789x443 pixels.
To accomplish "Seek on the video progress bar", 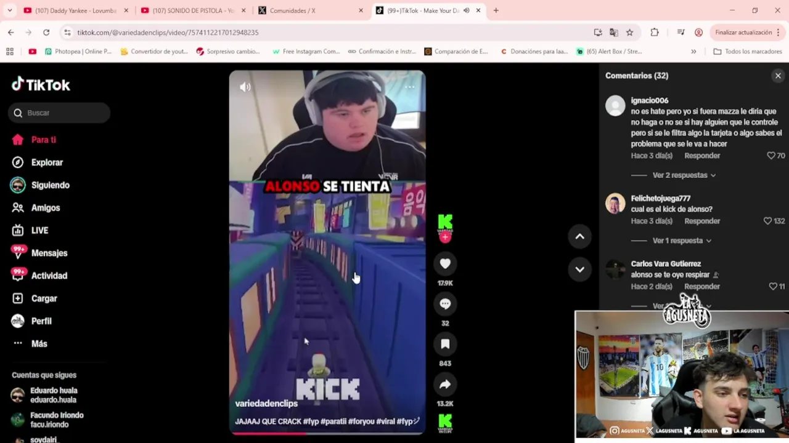I will pyautogui.click(x=327, y=433).
